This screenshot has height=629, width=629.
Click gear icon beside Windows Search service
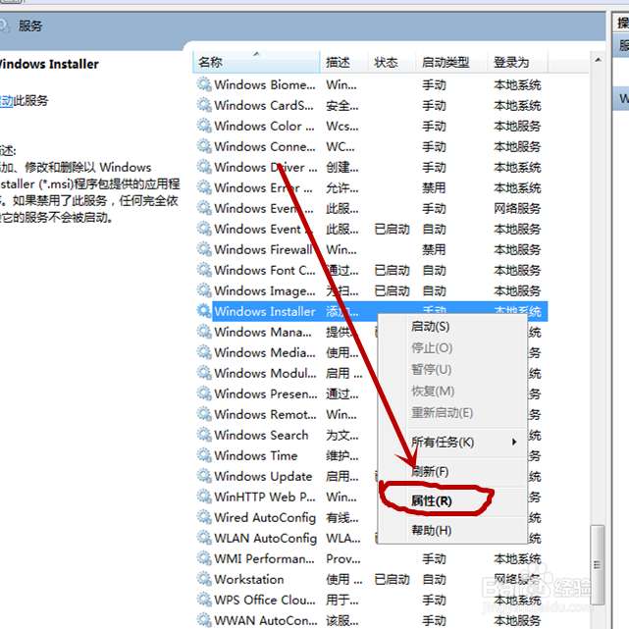(204, 435)
